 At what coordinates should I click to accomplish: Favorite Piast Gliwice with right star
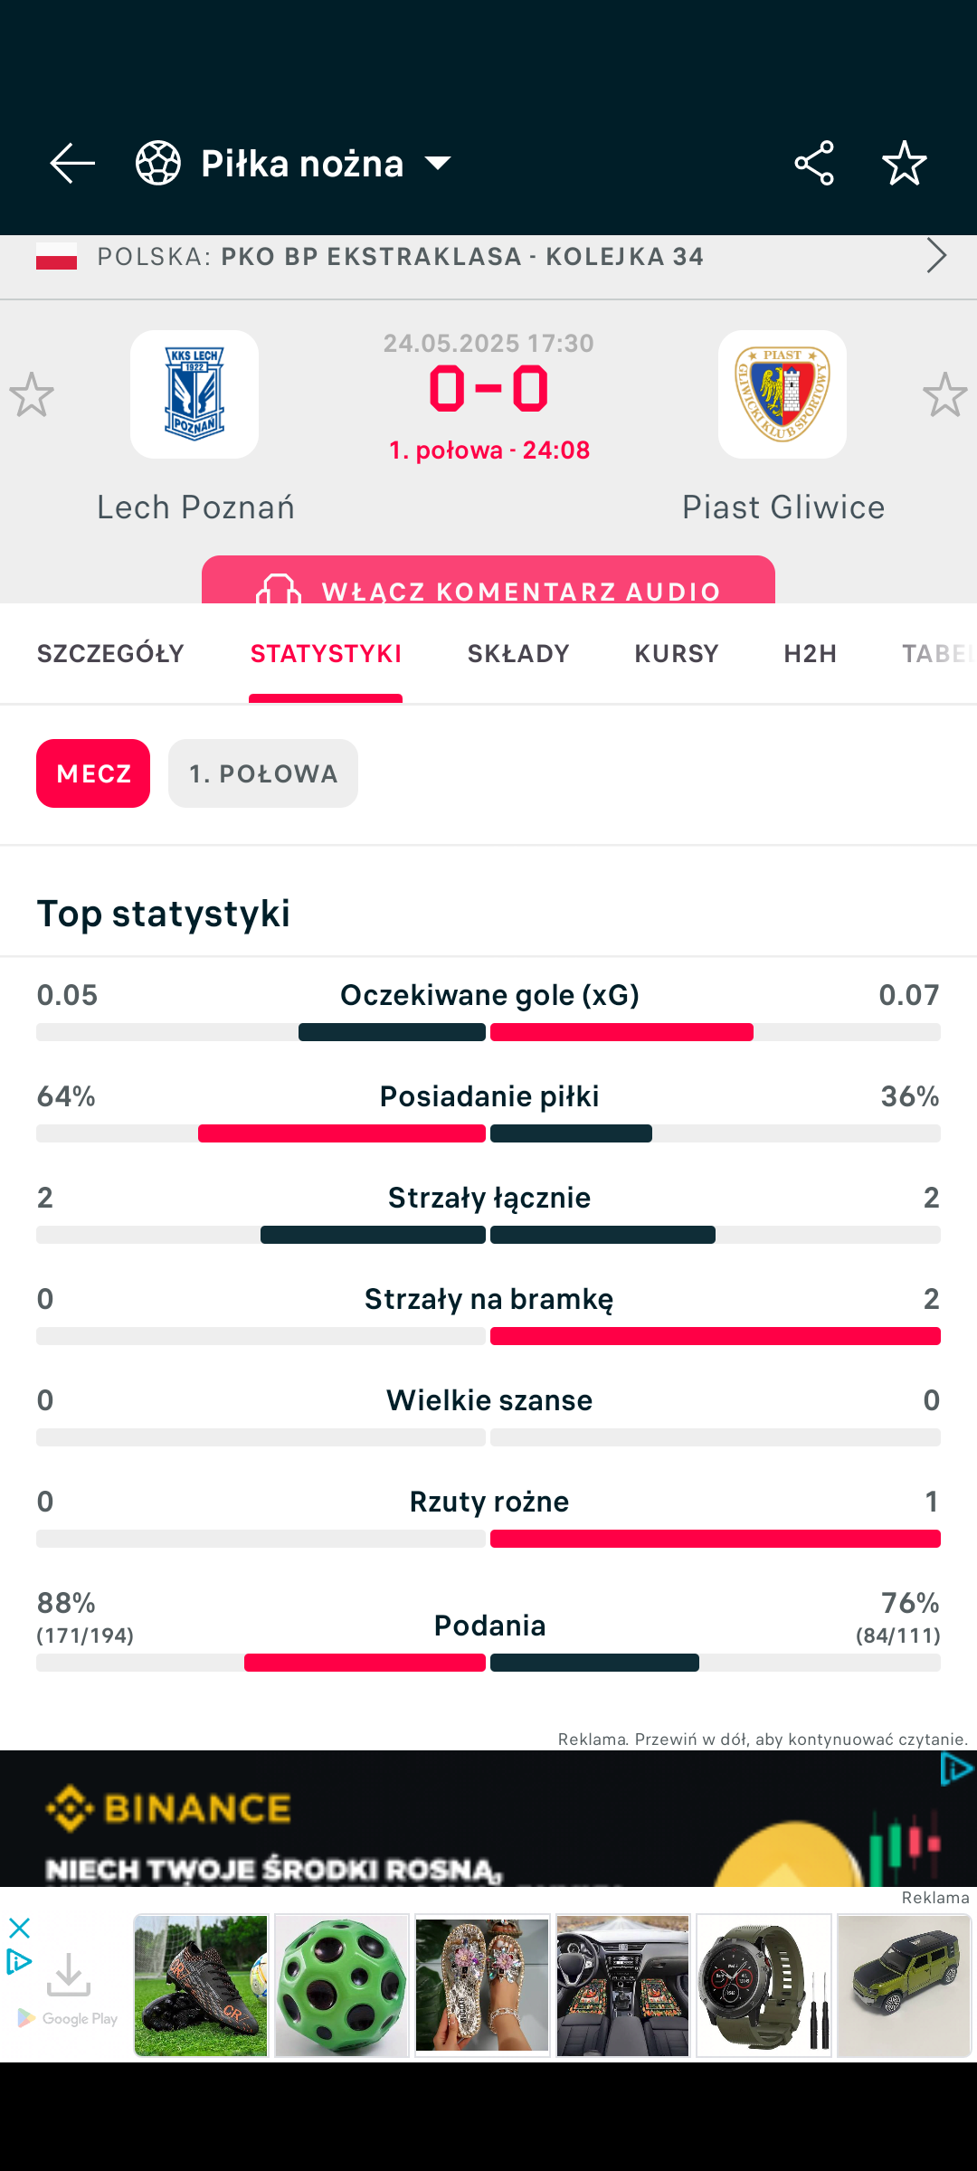[944, 395]
